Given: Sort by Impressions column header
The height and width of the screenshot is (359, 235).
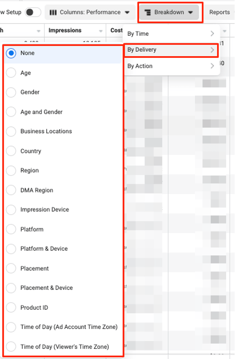Looking at the screenshot, I should pos(65,30).
